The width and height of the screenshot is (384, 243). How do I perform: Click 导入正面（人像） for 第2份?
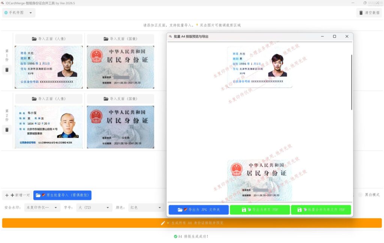(x=49, y=99)
